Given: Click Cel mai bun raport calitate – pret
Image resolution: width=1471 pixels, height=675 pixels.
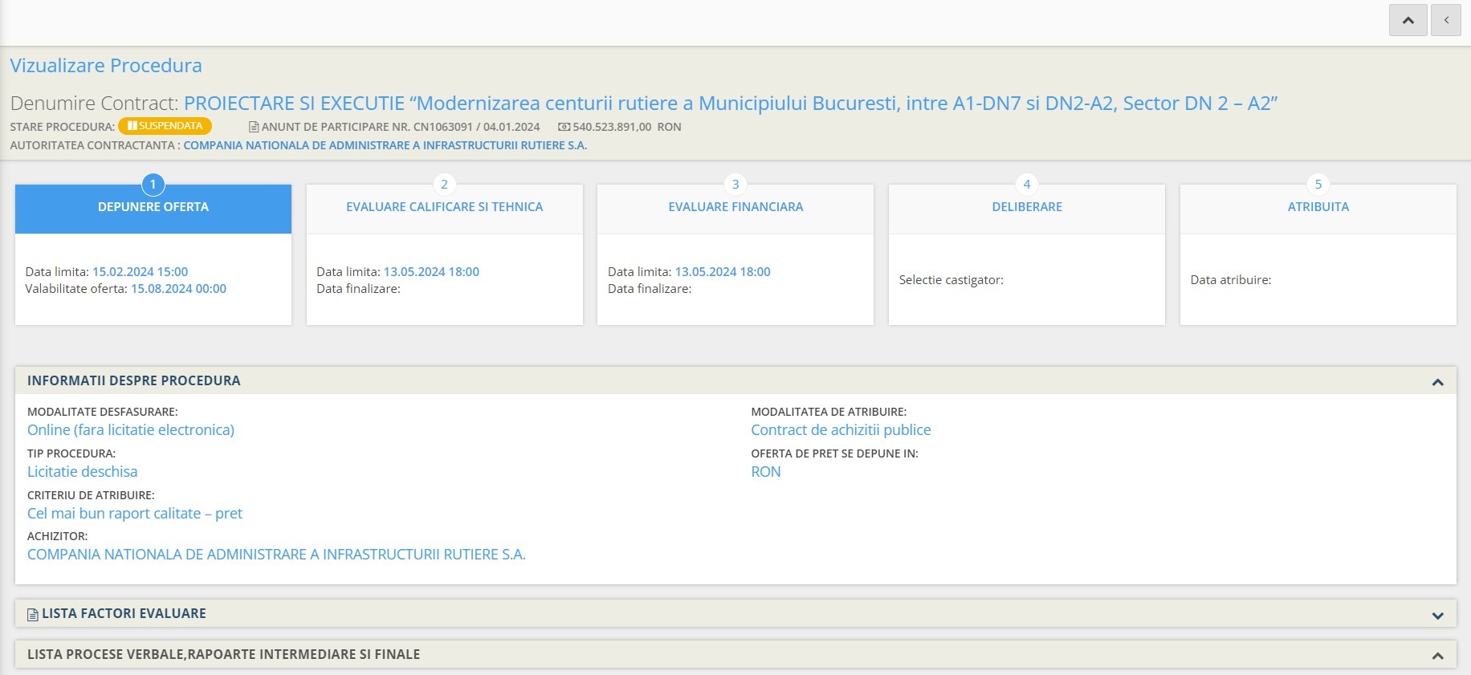Looking at the screenshot, I should [x=135, y=514].
